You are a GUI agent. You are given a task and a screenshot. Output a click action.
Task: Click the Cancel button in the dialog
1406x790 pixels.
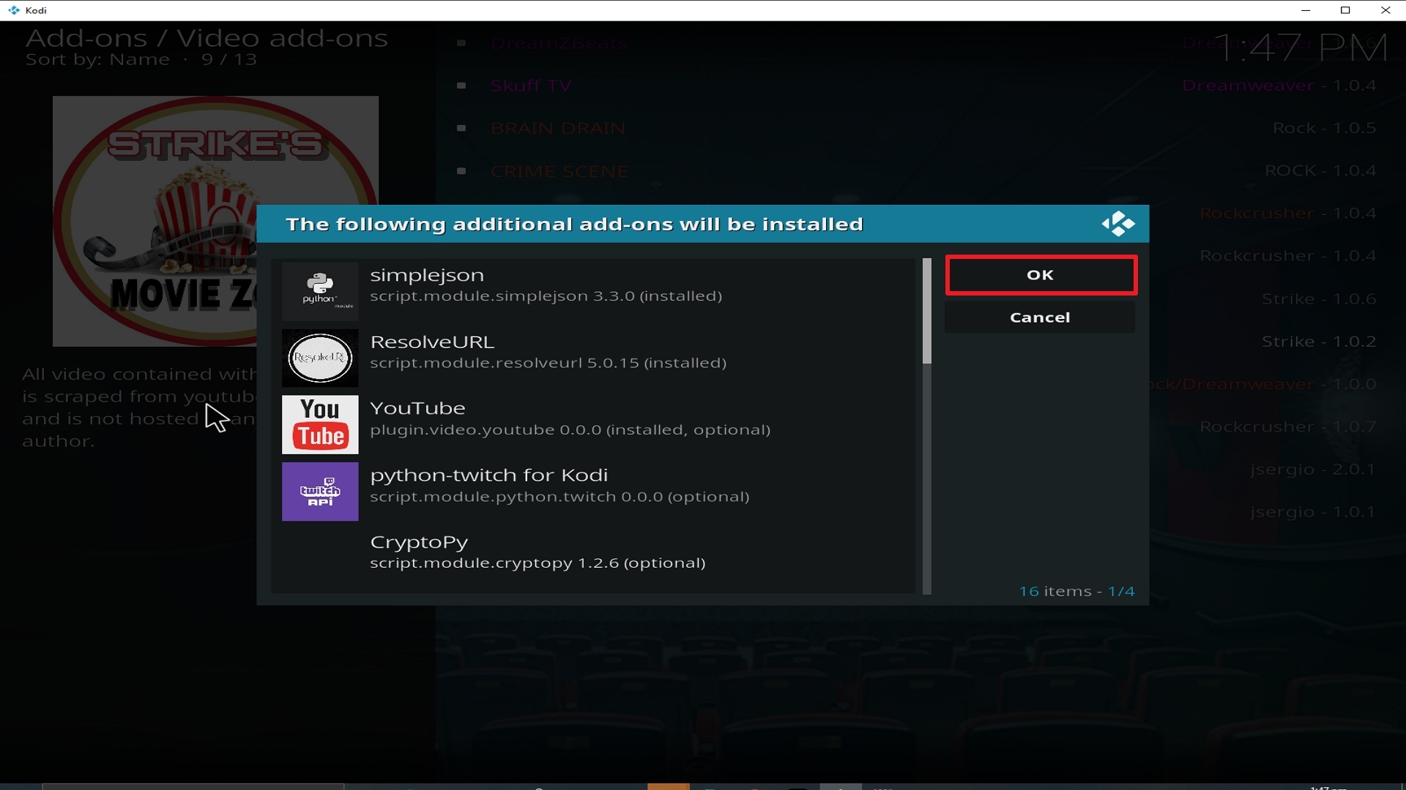[x=1040, y=317]
